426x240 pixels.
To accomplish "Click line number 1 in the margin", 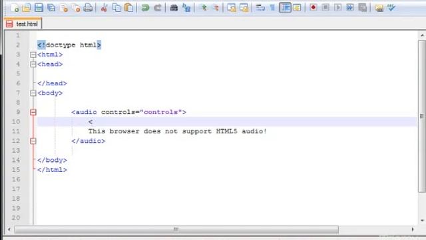I will click(x=18, y=35).
